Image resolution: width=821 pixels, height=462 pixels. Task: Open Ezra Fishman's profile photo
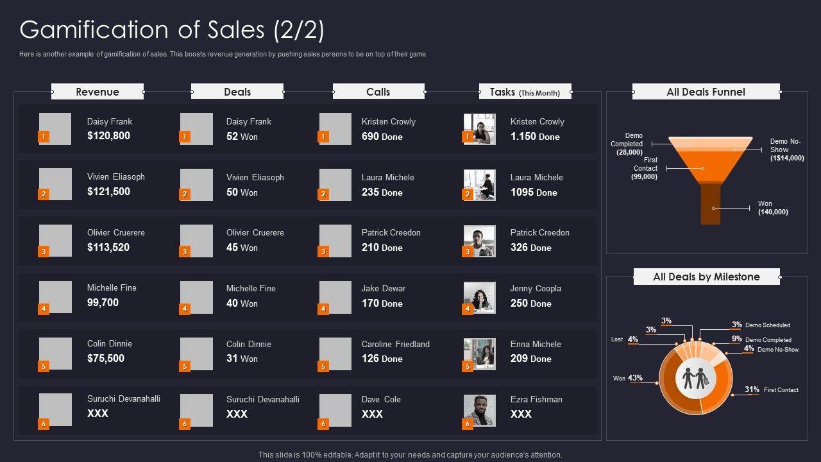480,409
